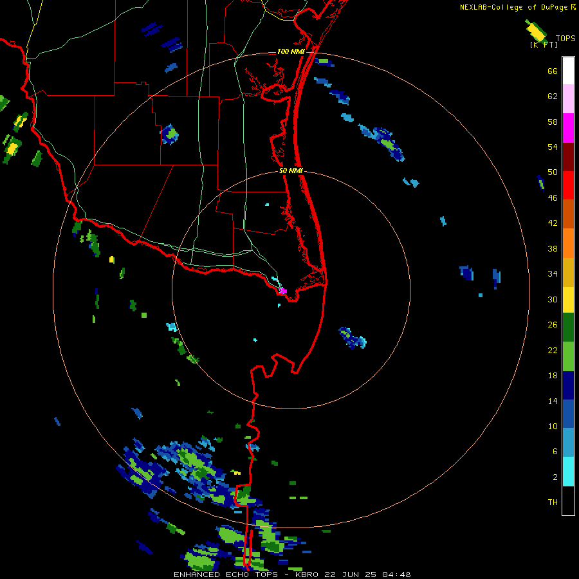This screenshot has height=579, width=579.
Task: Pick the dark orange legend swatch
Action: [x=568, y=214]
